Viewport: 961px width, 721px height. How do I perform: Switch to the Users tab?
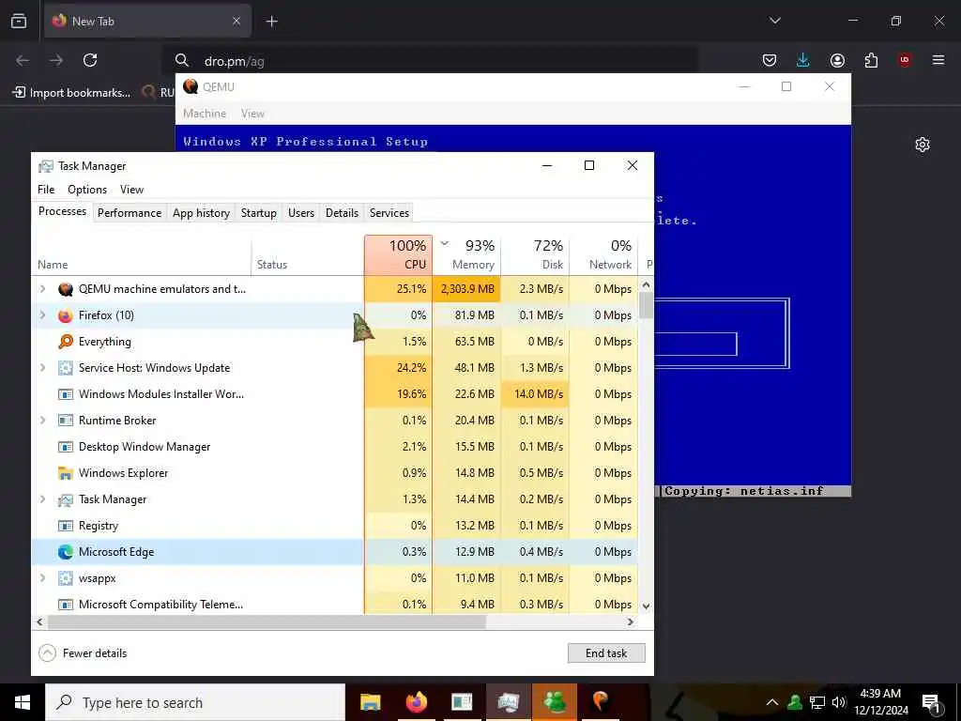pyautogui.click(x=301, y=213)
